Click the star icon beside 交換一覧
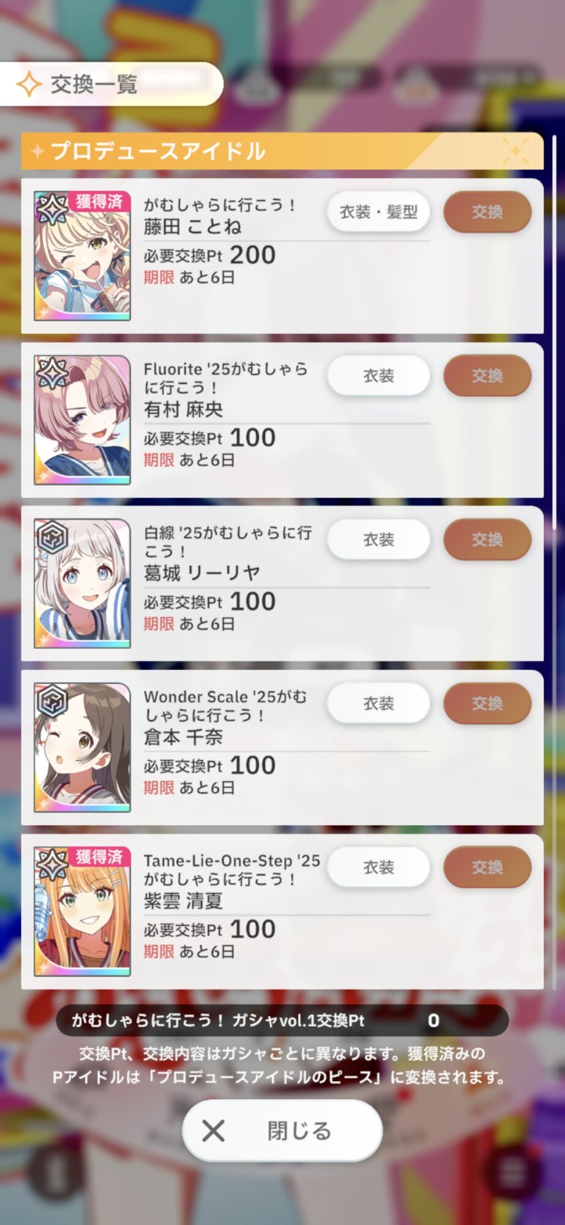The width and height of the screenshot is (565, 1225). pos(29,84)
